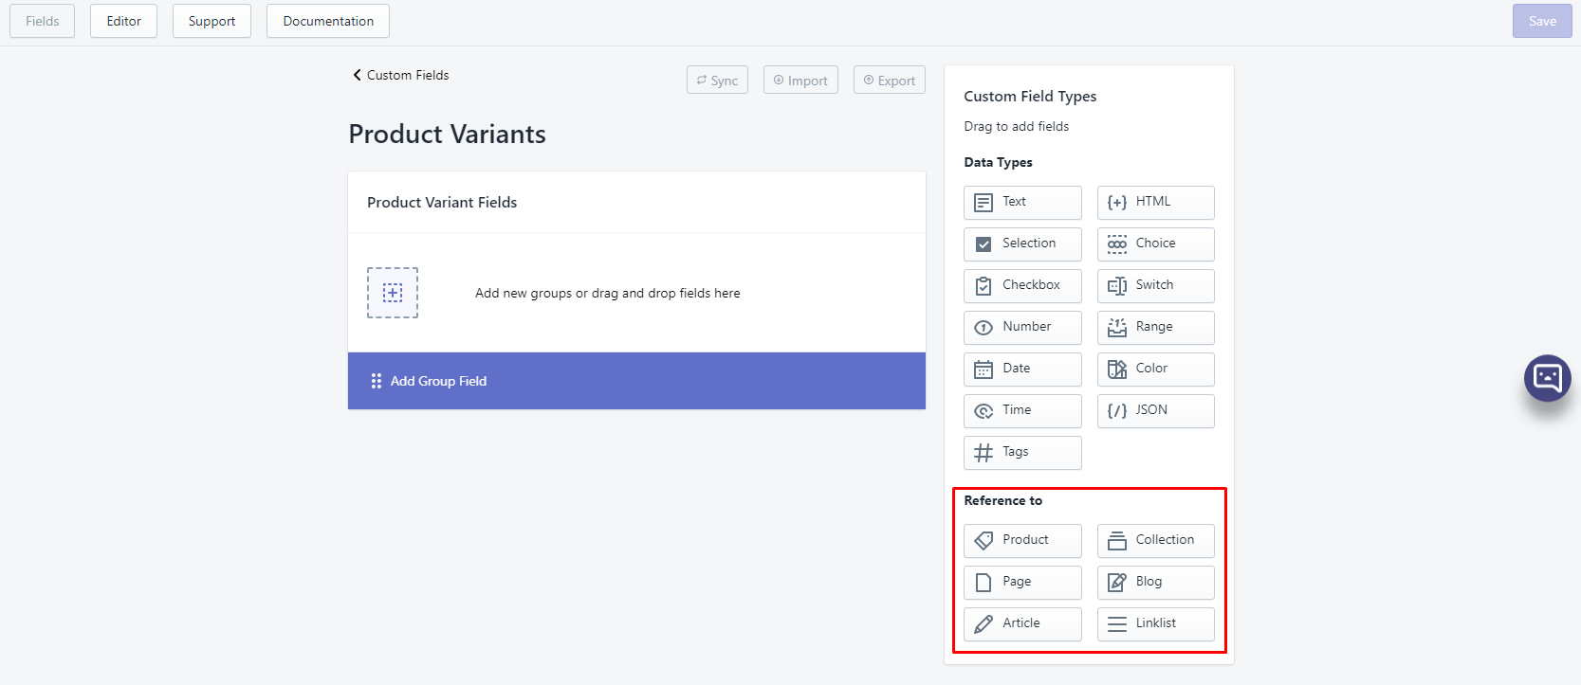Click the Export button
This screenshot has width=1581, height=685.
pos(890,81)
